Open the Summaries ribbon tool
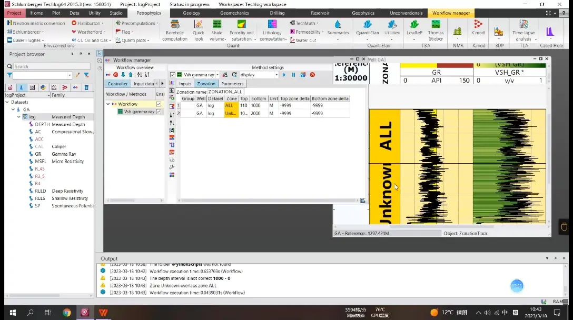 pos(338,31)
